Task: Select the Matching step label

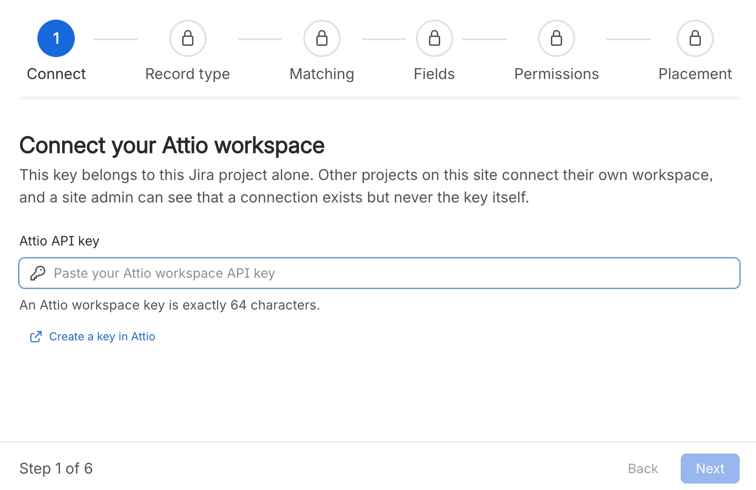Action: tap(322, 74)
